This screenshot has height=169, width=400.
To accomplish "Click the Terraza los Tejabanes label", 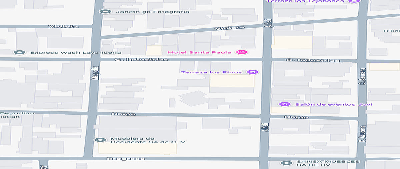I will 306,1.
